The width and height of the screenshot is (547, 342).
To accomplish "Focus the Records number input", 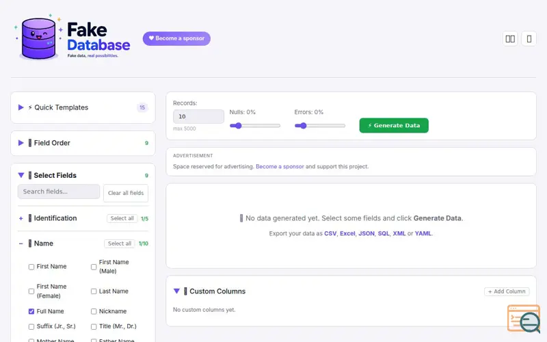I will click(x=198, y=116).
